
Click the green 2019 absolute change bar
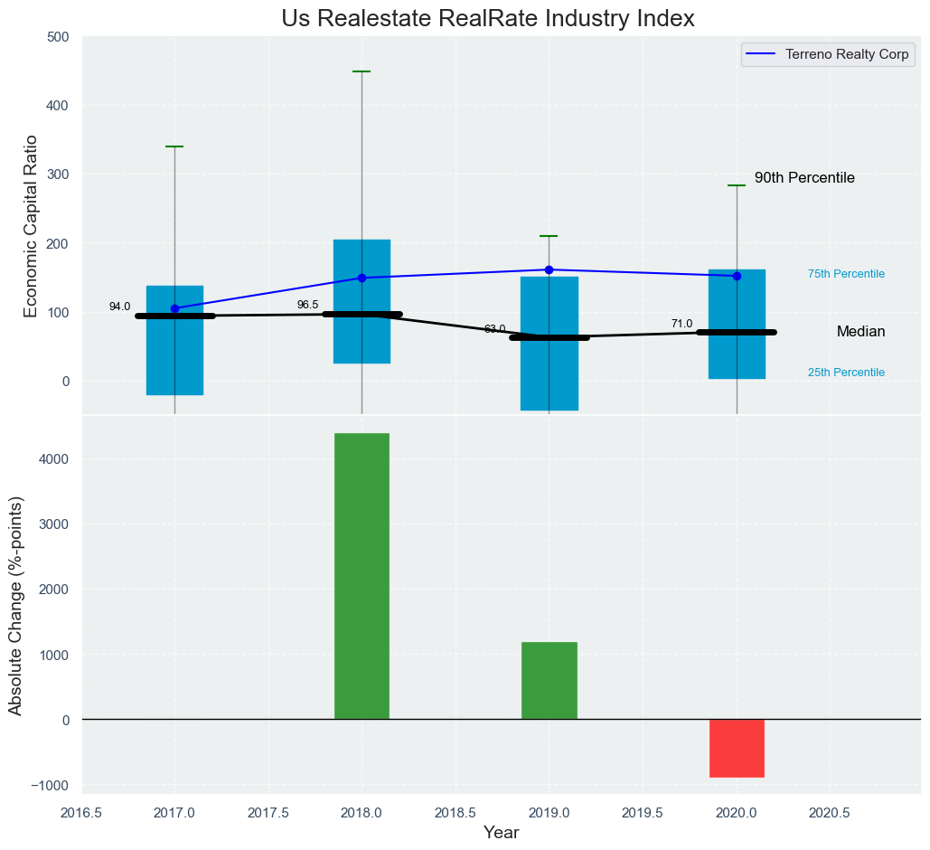549,680
